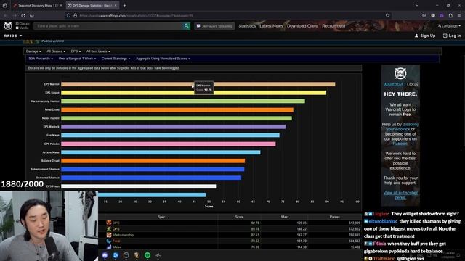Open the blue circular taskbar app icon
The image size is (465, 261).
coord(116,255)
